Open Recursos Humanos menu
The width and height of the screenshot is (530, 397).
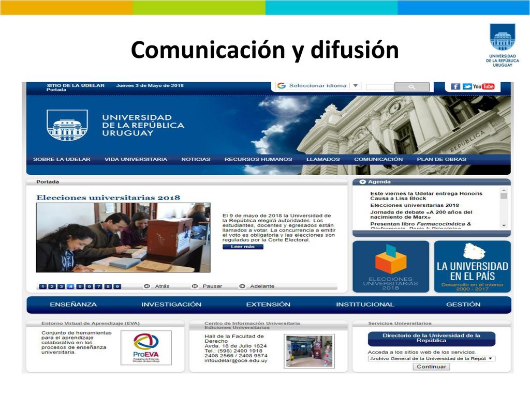pos(258,159)
